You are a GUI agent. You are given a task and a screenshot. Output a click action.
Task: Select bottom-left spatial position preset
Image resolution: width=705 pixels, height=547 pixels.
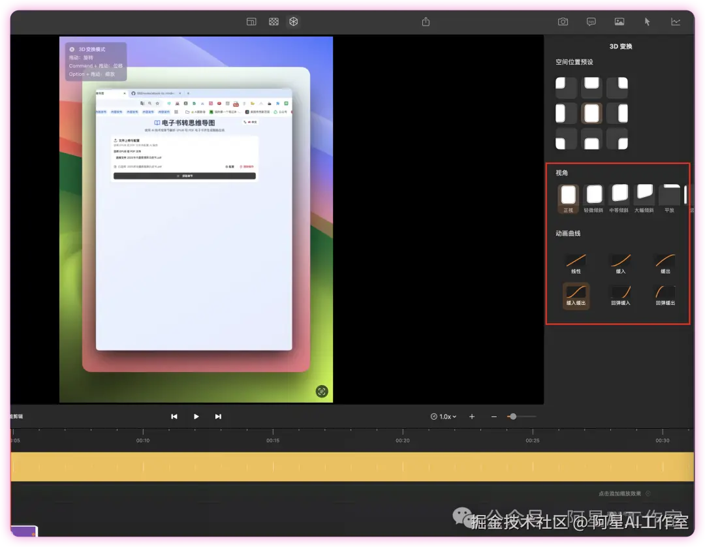[x=566, y=138]
